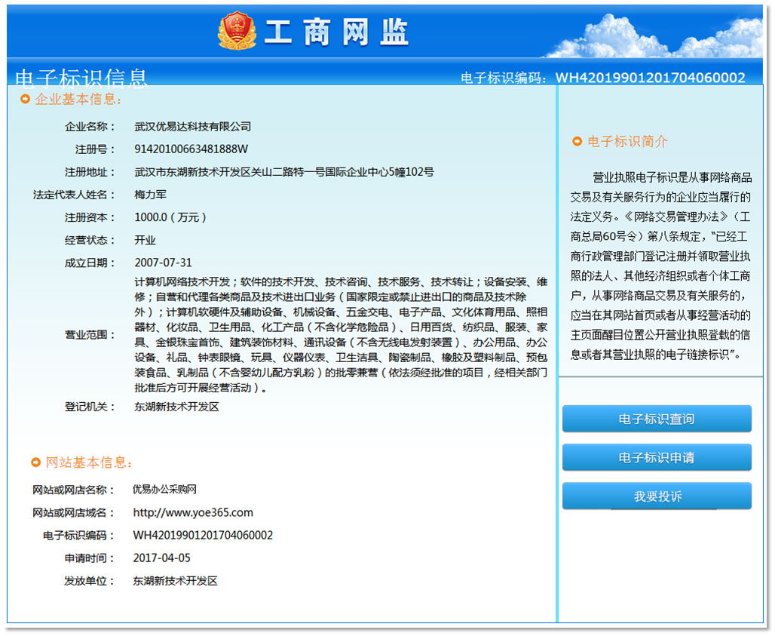The image size is (775, 636).
Task: Click orange bullet beside 电子标识简介
Action: 577,141
